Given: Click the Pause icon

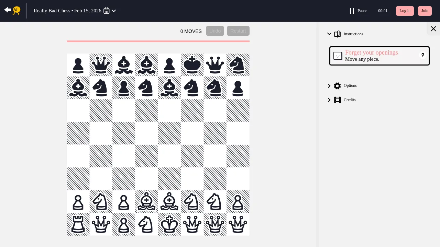Looking at the screenshot, I should (352, 11).
